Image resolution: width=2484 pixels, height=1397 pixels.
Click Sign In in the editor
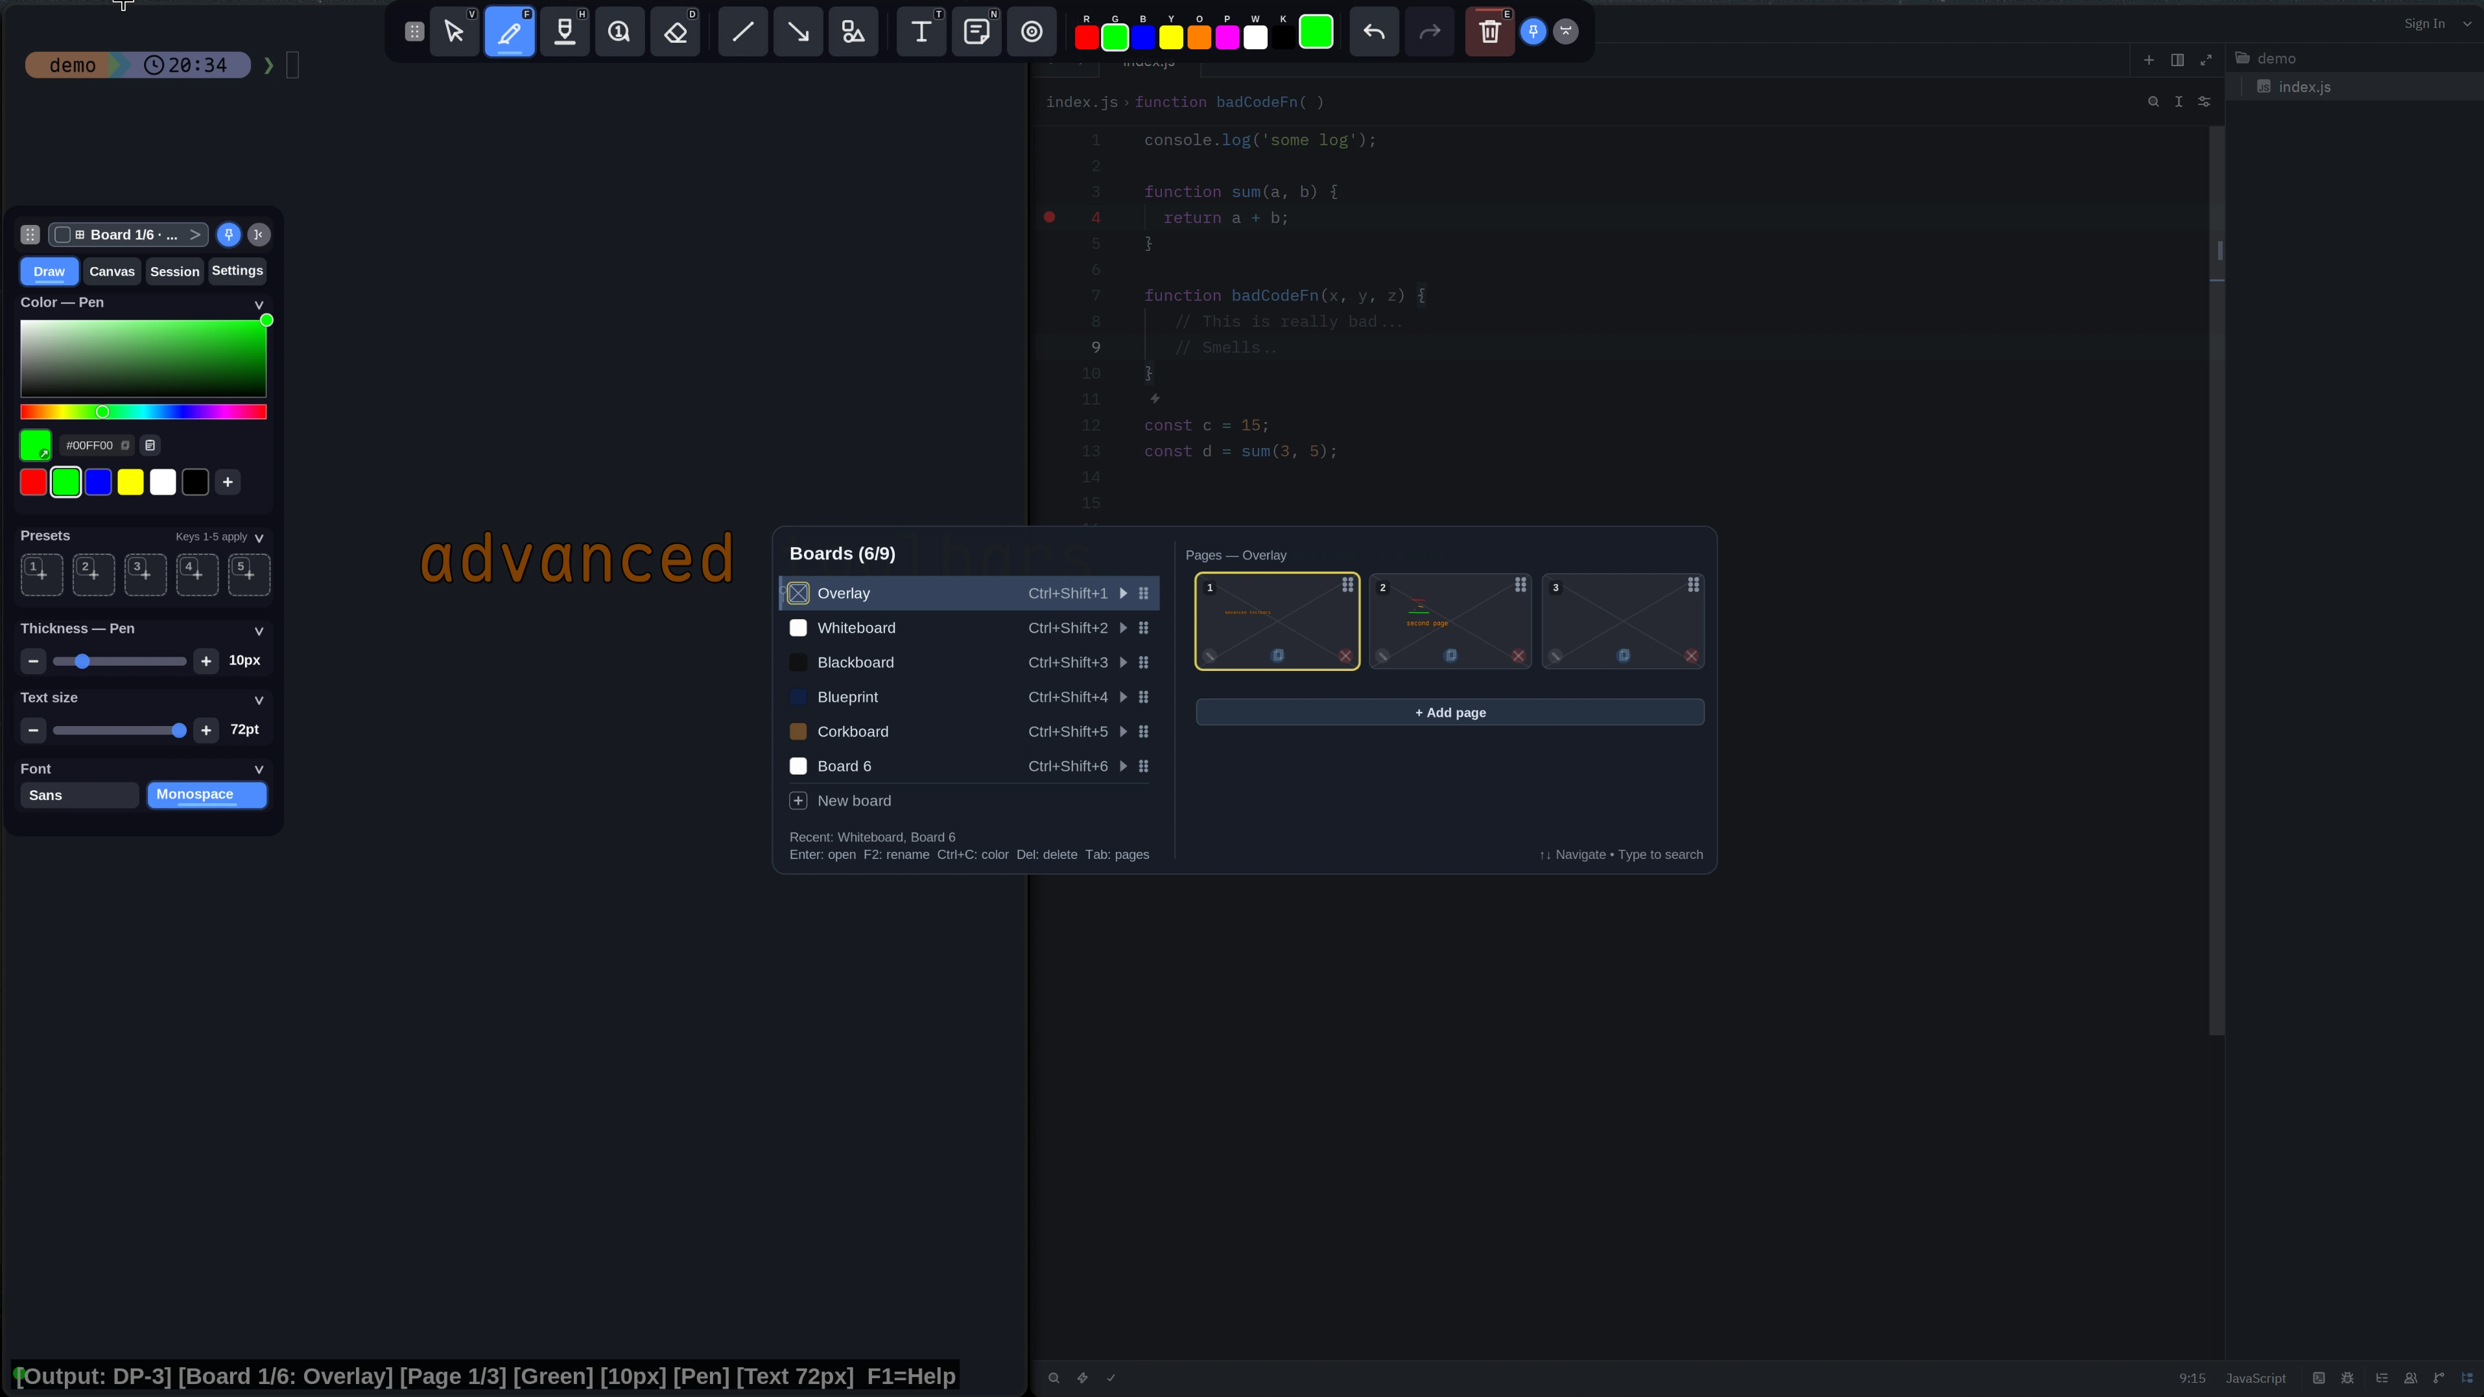(2424, 23)
